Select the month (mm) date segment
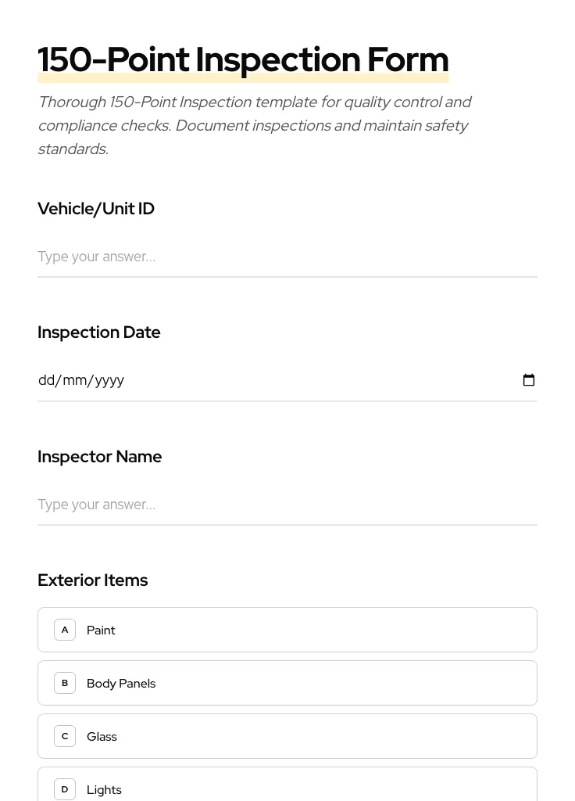 [74, 380]
